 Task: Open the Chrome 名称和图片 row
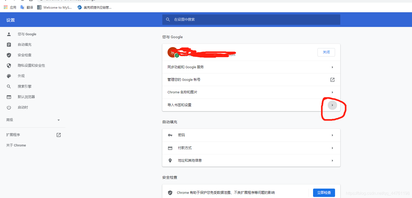point(251,92)
